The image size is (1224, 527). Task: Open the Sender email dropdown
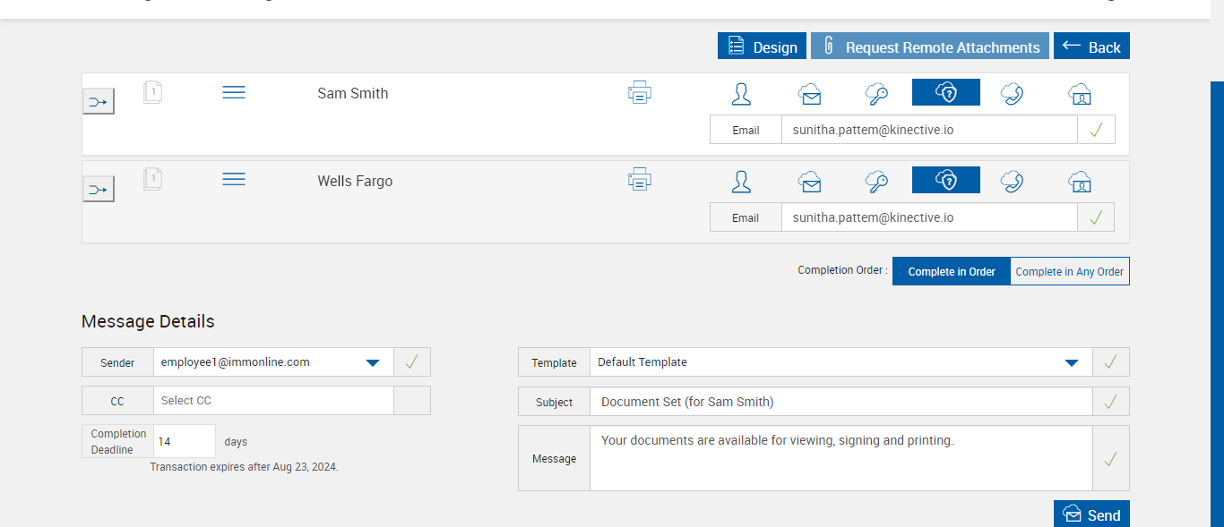[374, 362]
